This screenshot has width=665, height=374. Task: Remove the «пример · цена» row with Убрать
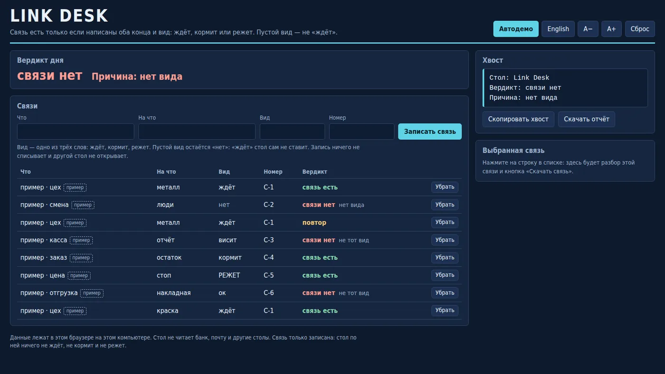coord(445,275)
